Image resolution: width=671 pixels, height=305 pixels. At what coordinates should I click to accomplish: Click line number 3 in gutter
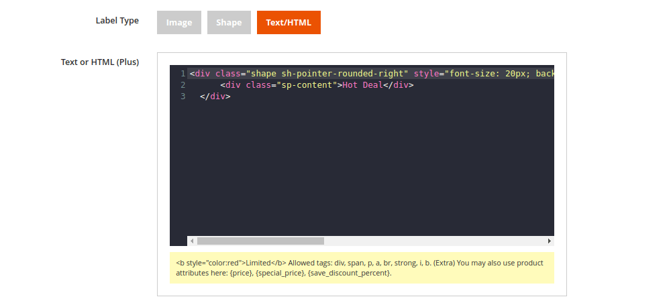click(183, 97)
